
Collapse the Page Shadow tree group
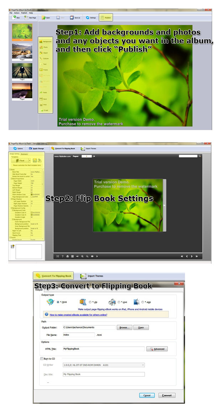(11, 199)
